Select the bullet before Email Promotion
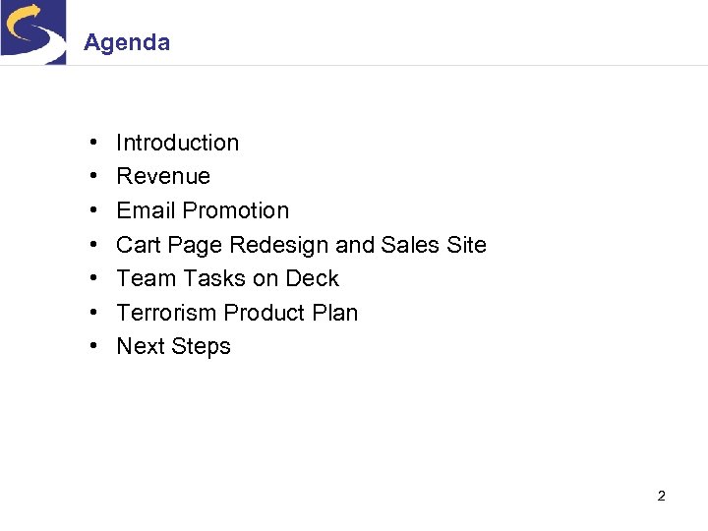708x531 pixels. 91,211
